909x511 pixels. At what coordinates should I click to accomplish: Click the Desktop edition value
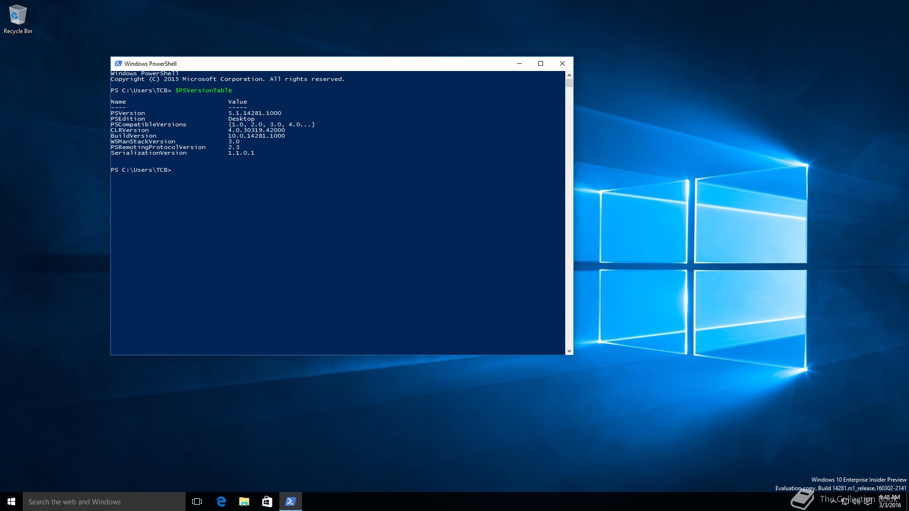tap(241, 119)
